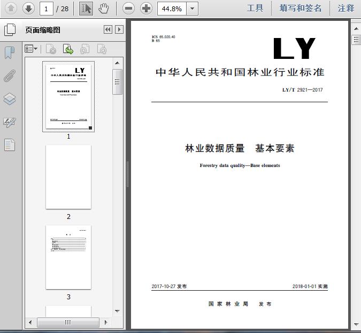
Task: Click the large LY logo on the page
Action: point(294,48)
